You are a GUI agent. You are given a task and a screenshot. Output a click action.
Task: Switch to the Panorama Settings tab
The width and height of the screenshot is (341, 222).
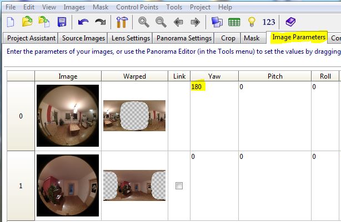(184, 38)
